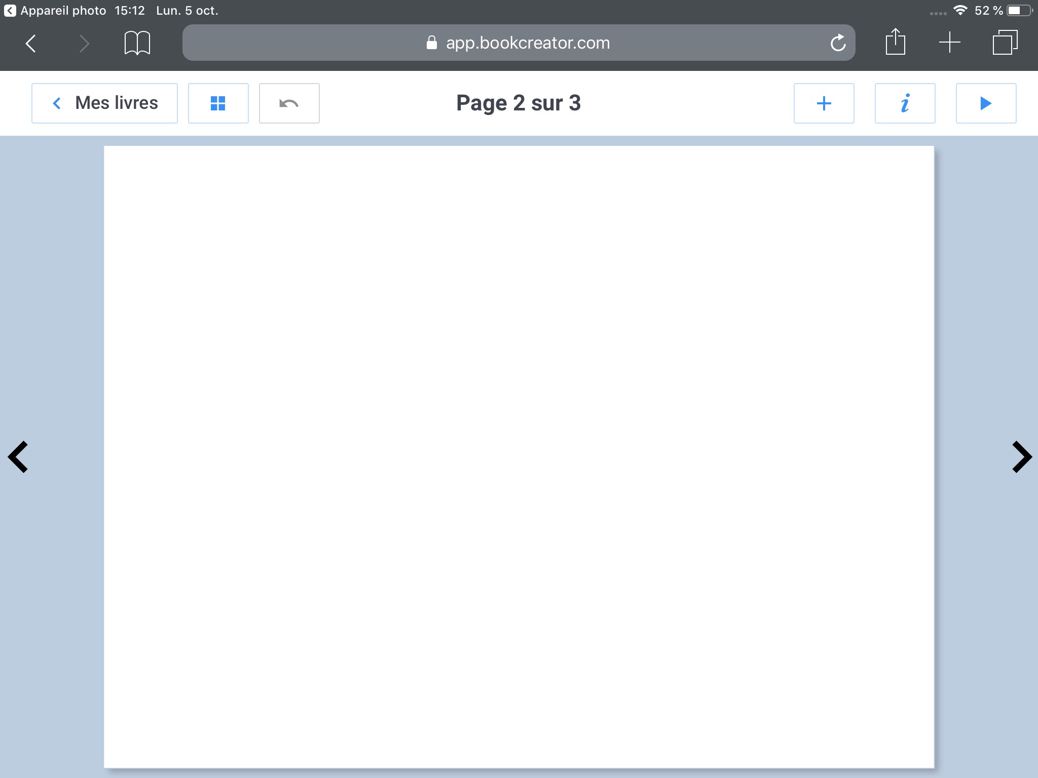Tap the Safari back arrow
The height and width of the screenshot is (778, 1038).
pos(31,43)
